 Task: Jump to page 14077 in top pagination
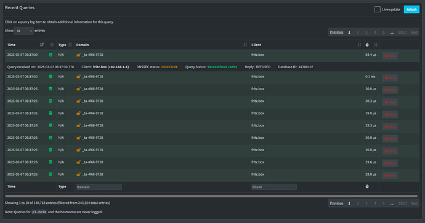tap(402, 32)
